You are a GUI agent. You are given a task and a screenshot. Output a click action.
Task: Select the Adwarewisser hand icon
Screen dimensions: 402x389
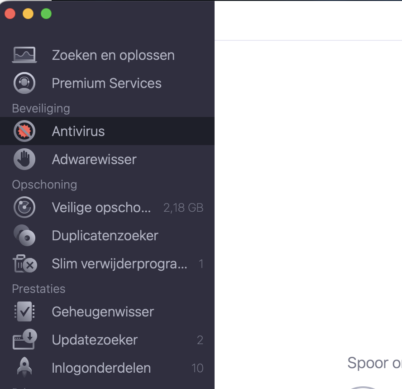pos(24,159)
